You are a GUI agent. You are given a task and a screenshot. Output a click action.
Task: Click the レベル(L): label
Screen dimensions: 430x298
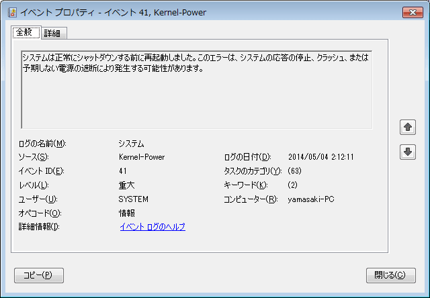tap(34, 185)
